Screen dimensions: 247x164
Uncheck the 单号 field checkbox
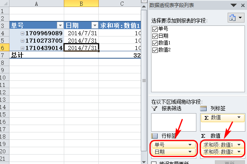pos(155,29)
